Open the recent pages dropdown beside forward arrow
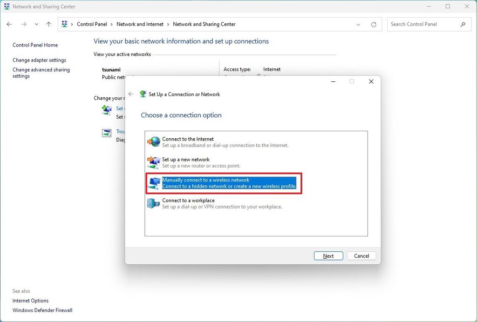 click(x=36, y=24)
